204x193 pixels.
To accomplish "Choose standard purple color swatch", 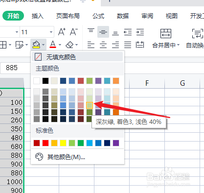I will (x=116, y=143).
